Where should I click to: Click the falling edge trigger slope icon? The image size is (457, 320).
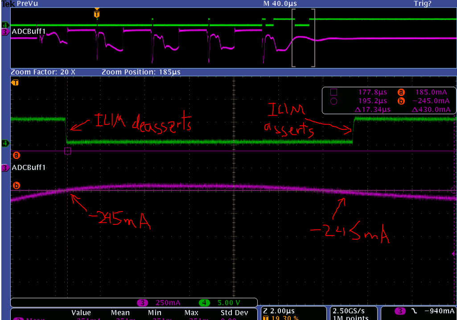(x=414, y=311)
